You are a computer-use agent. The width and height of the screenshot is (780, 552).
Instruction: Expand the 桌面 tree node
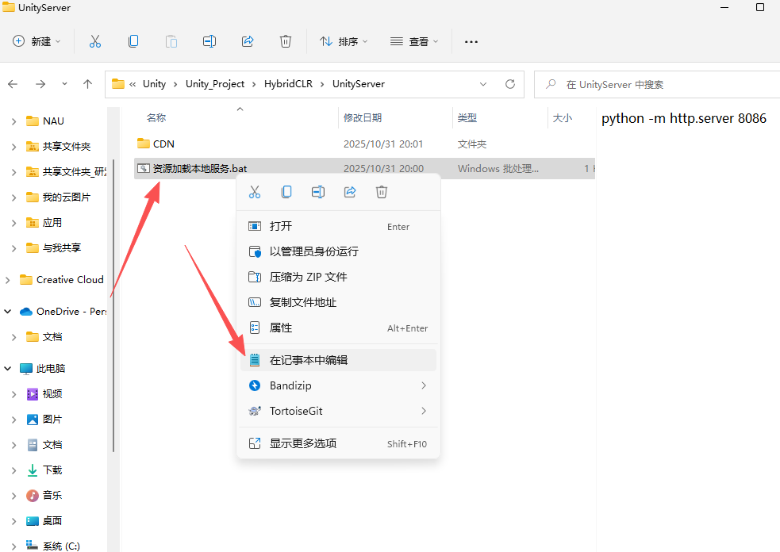pyautogui.click(x=14, y=521)
